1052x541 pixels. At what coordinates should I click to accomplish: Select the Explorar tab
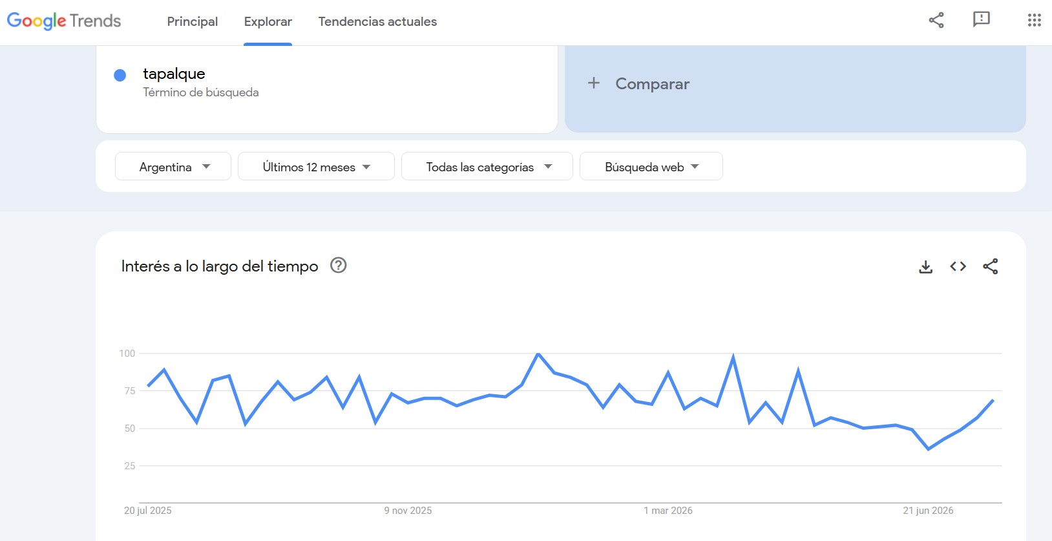[x=268, y=21]
